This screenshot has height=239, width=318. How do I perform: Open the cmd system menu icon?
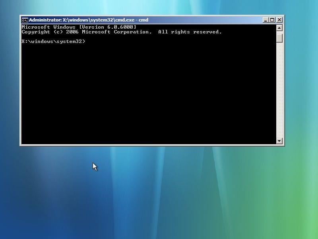pyautogui.click(x=25, y=20)
